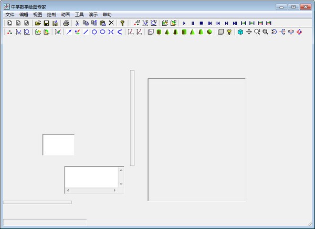Click the save floppy disk icon
The height and width of the screenshot is (229, 315).
pyautogui.click(x=46, y=23)
